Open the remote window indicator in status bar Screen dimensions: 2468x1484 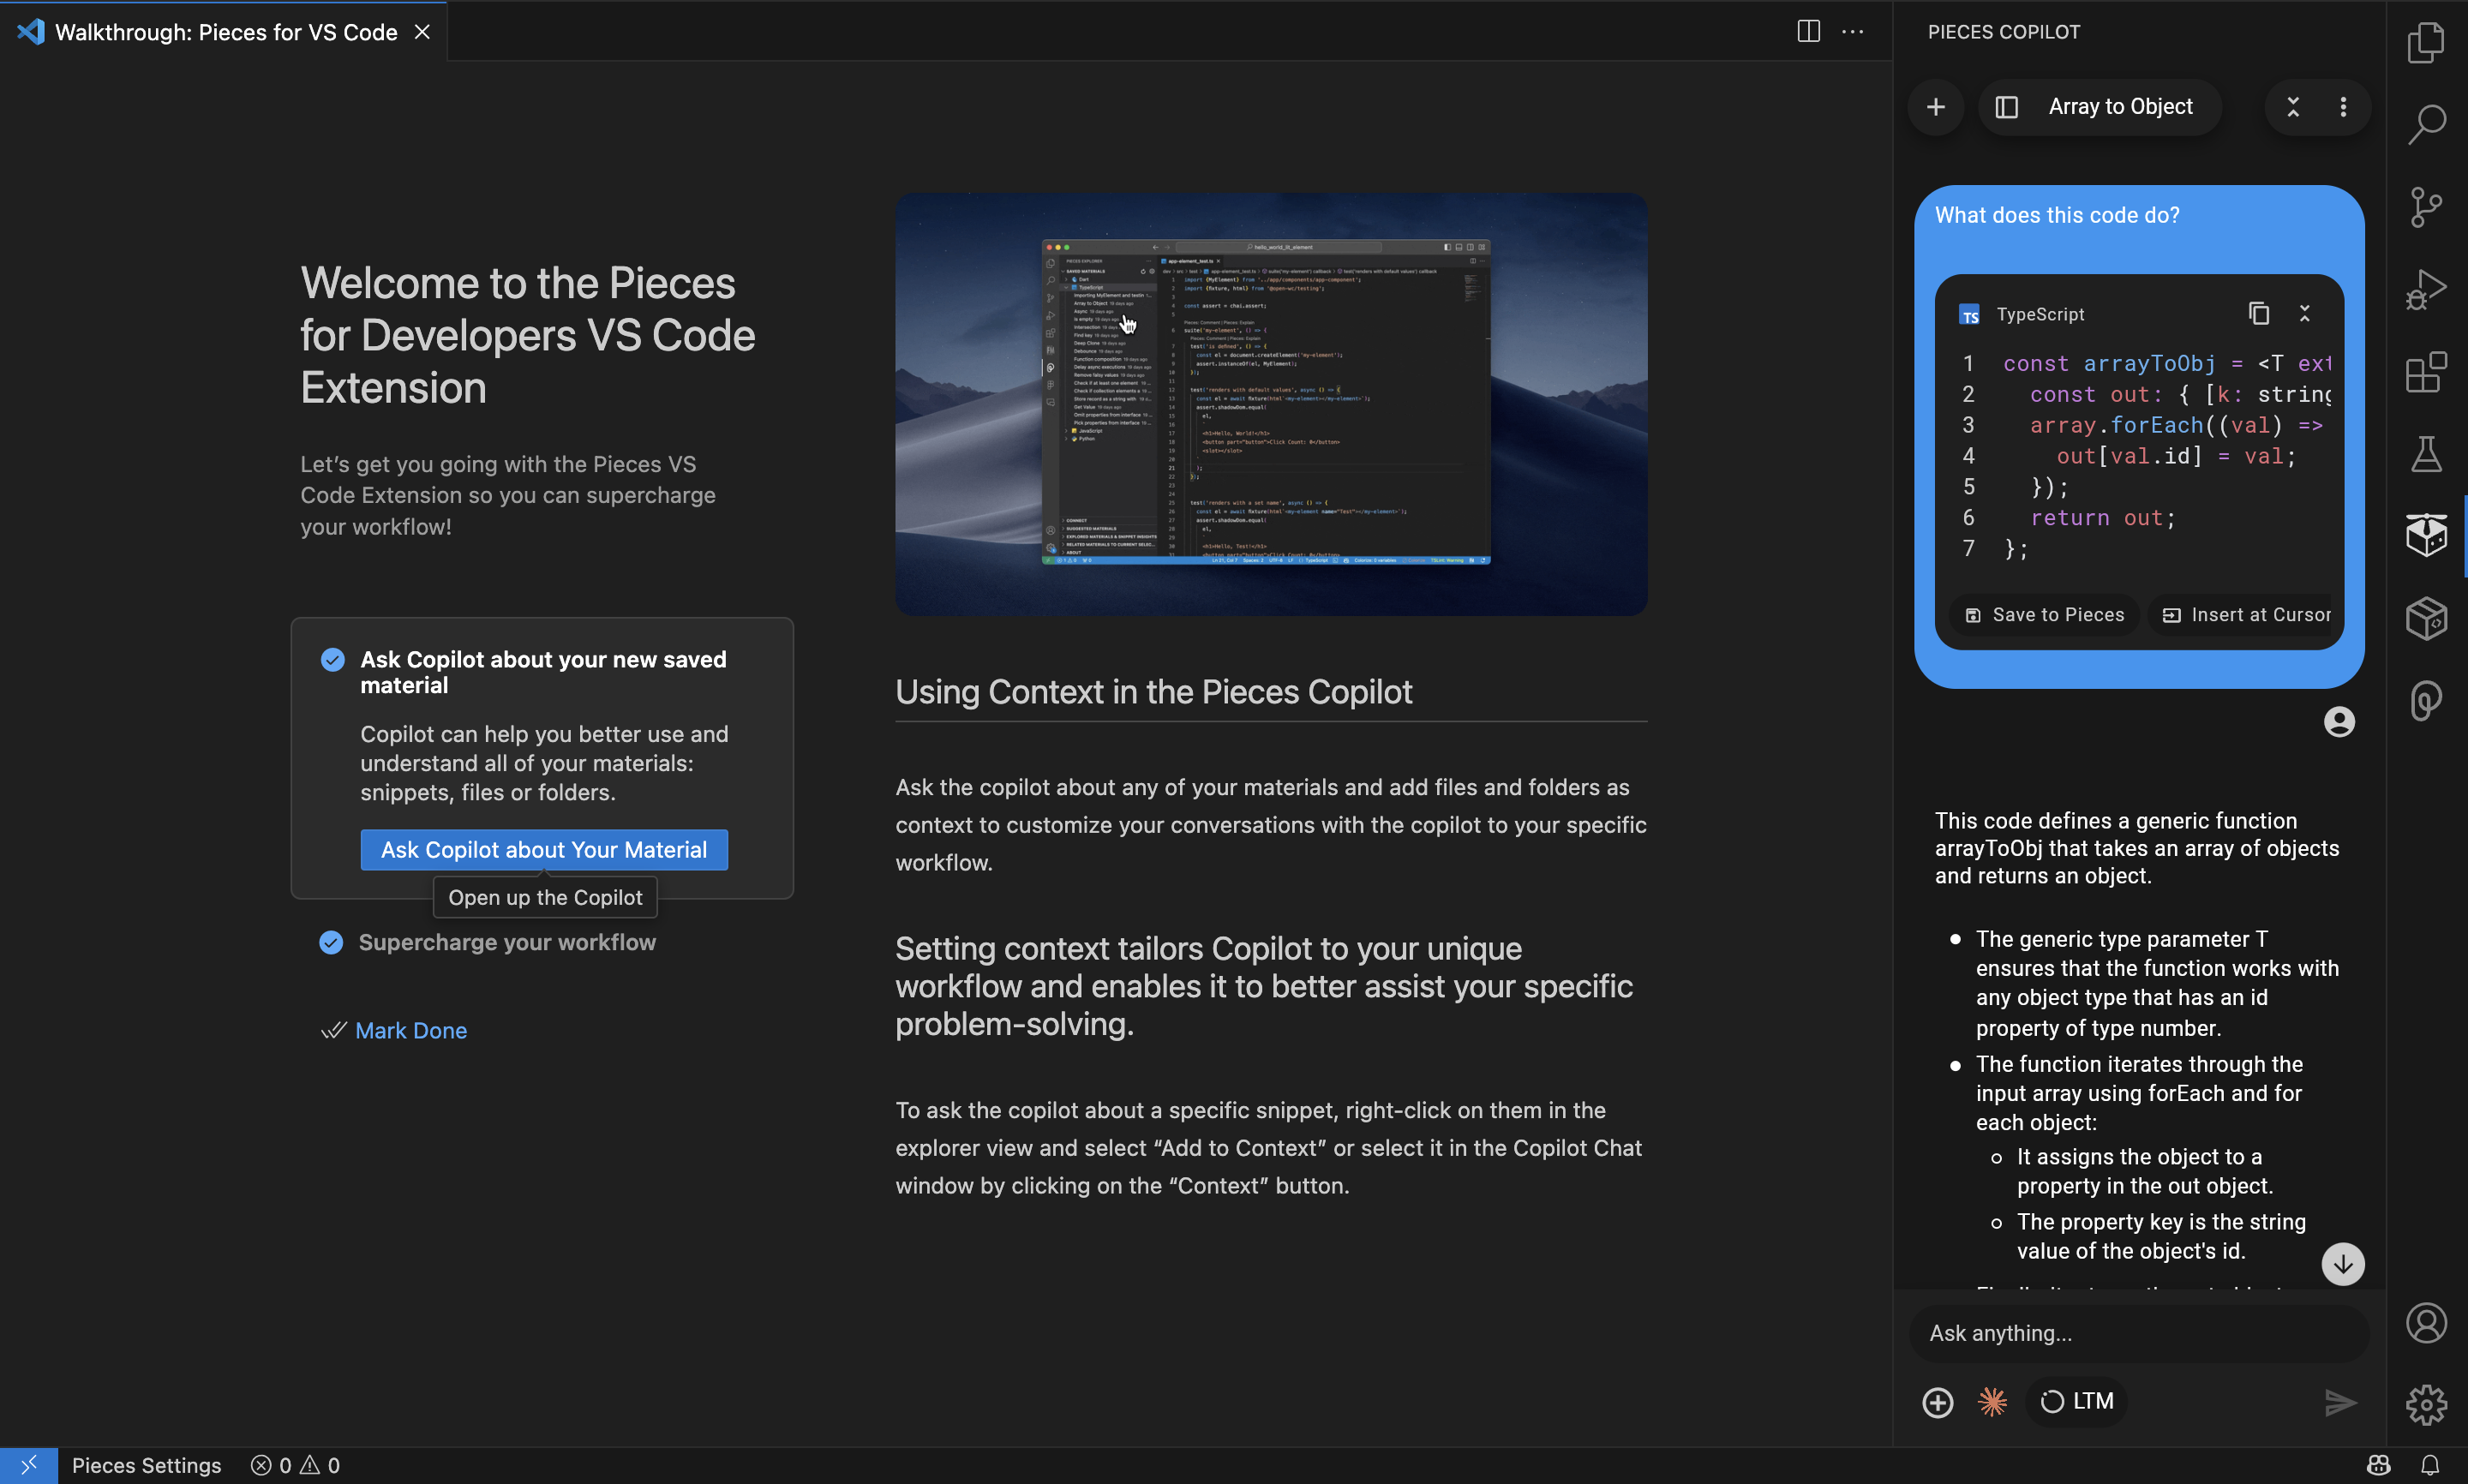point(28,1465)
